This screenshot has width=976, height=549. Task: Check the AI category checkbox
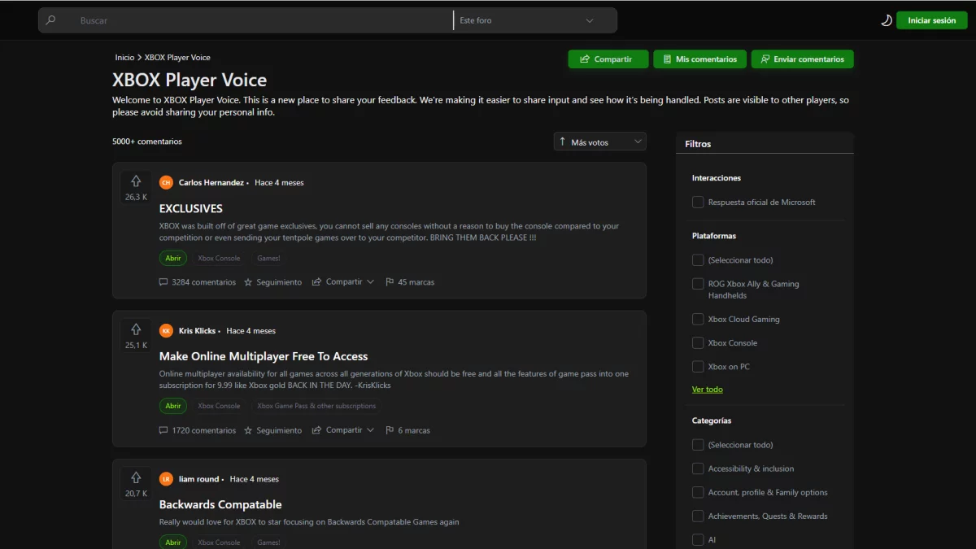[698, 539]
